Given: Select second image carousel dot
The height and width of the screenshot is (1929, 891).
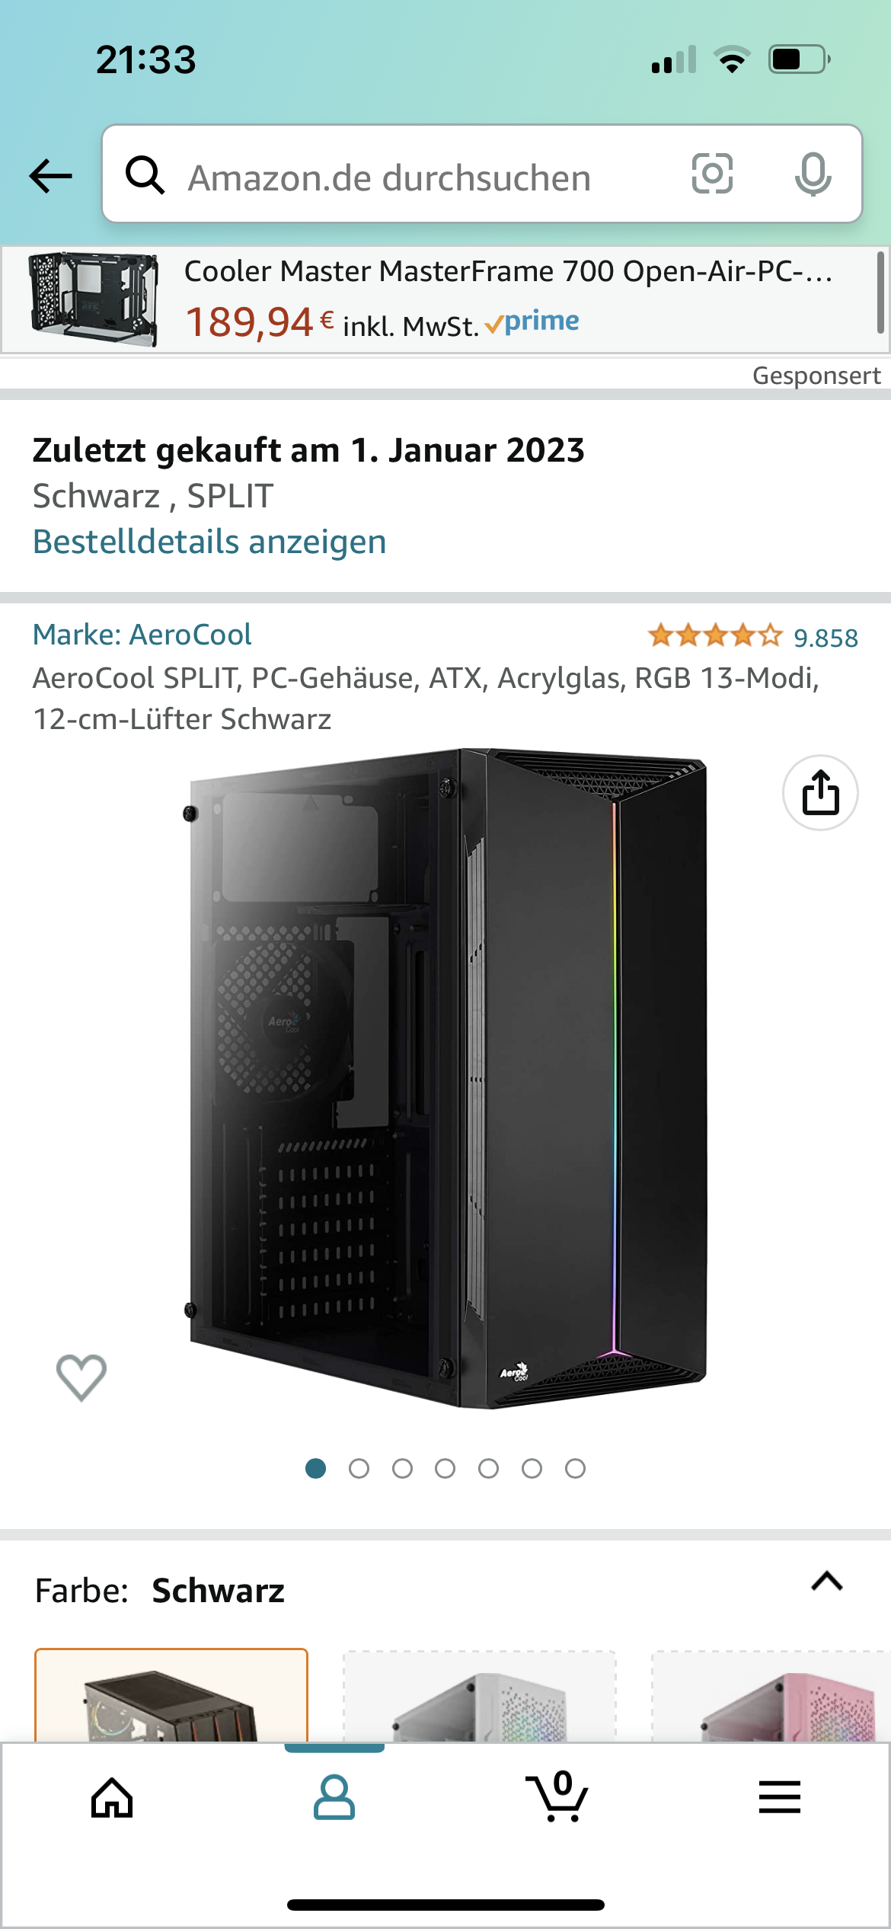Looking at the screenshot, I should pyautogui.click(x=359, y=1468).
